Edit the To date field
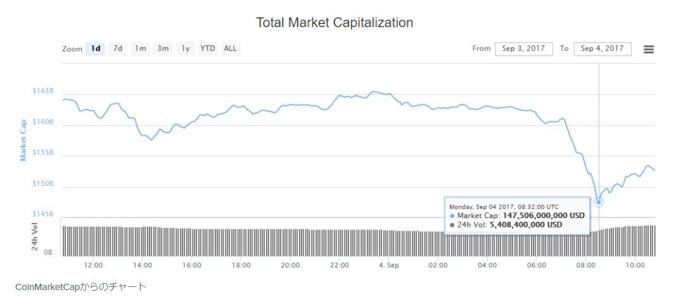This screenshot has width=688, height=304. click(x=602, y=49)
